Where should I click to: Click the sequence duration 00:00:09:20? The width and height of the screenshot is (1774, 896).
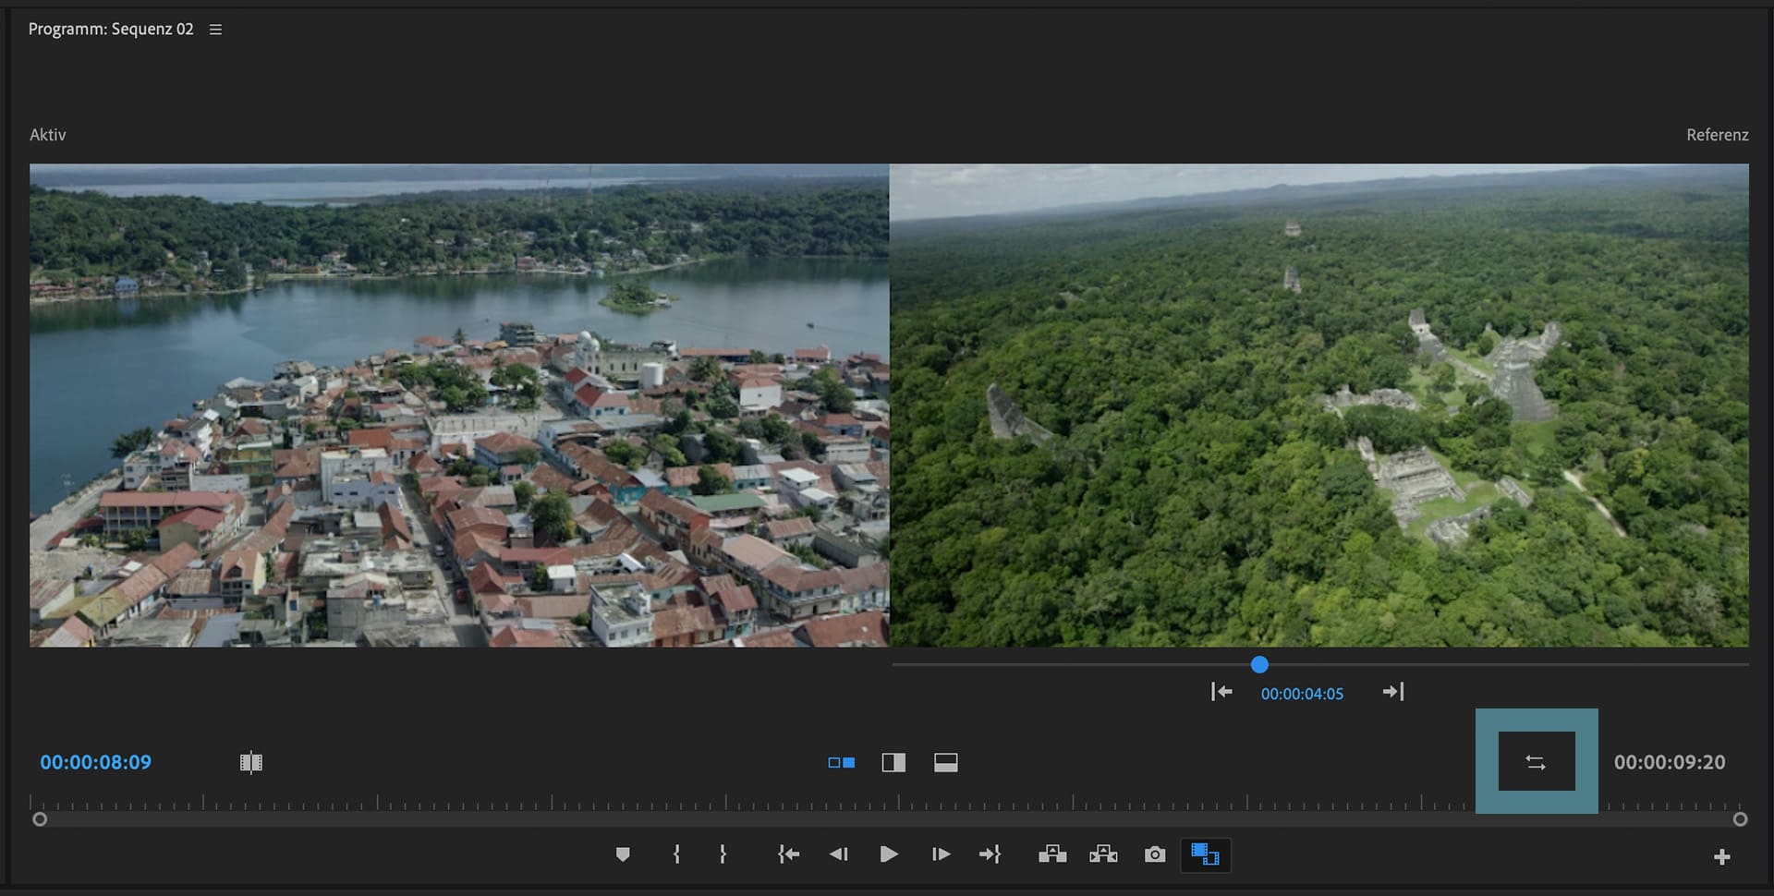coord(1670,762)
